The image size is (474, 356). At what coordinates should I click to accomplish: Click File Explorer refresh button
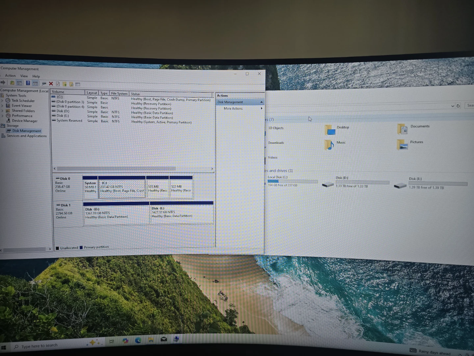point(458,106)
